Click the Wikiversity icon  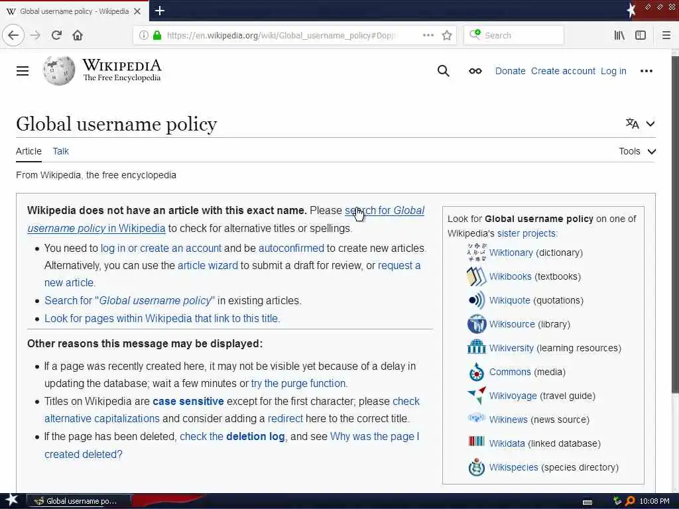pyautogui.click(x=476, y=347)
